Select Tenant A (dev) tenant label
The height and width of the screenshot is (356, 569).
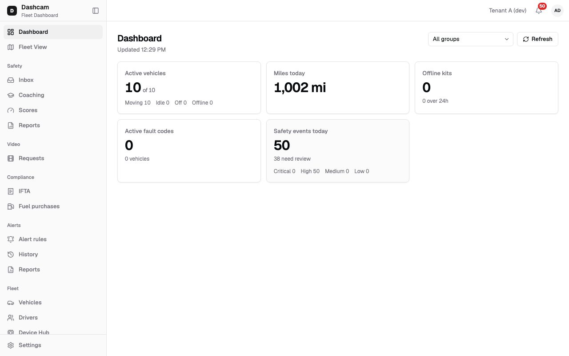click(508, 11)
